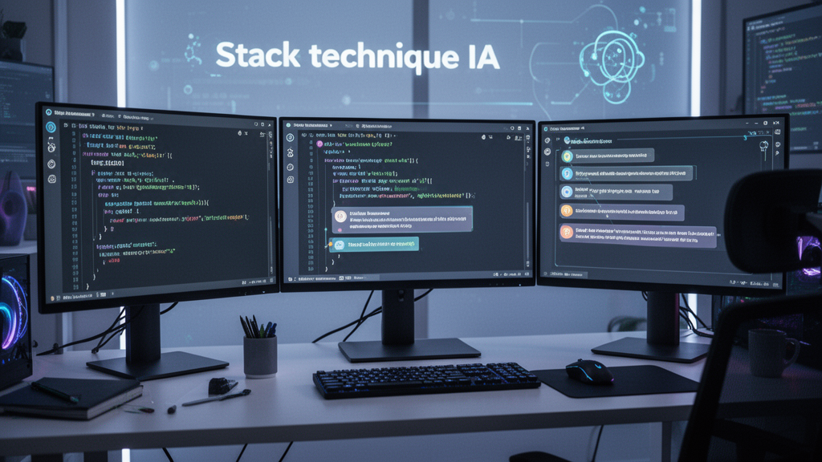
Task: Open the message with the pale blue avatar
Action: pos(616,192)
